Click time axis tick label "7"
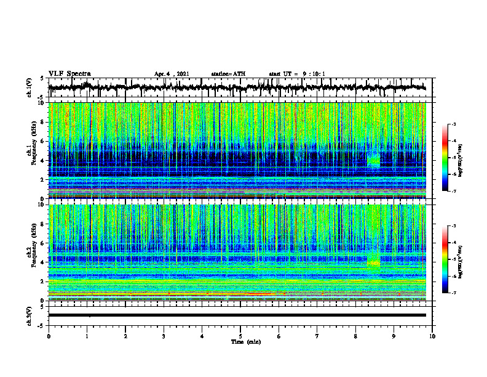 tap(317, 336)
